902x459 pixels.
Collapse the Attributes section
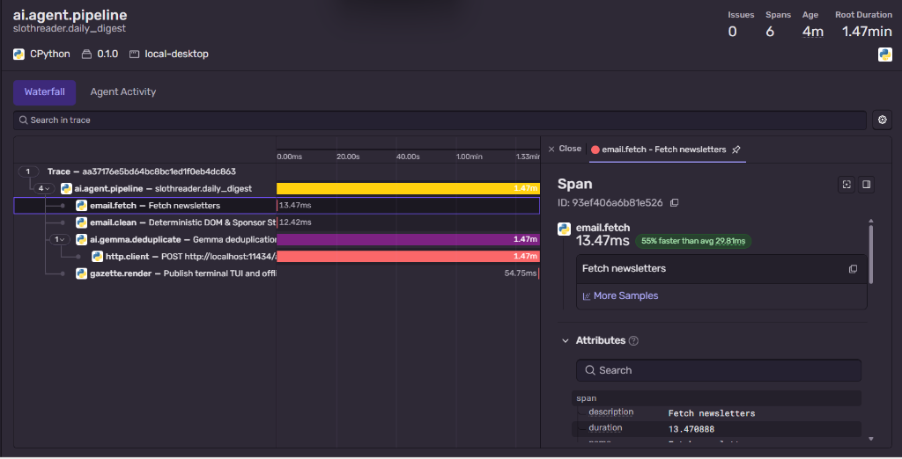pyautogui.click(x=565, y=340)
